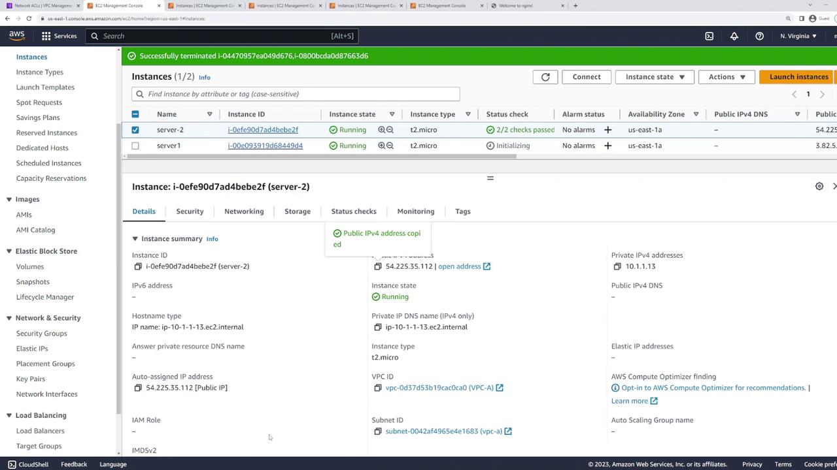Open the Monitoring tab
837x470 pixels.
coord(416,211)
